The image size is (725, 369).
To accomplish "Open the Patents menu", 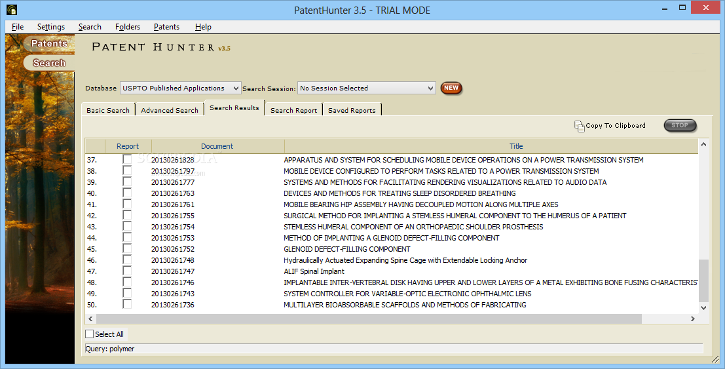I will (166, 27).
